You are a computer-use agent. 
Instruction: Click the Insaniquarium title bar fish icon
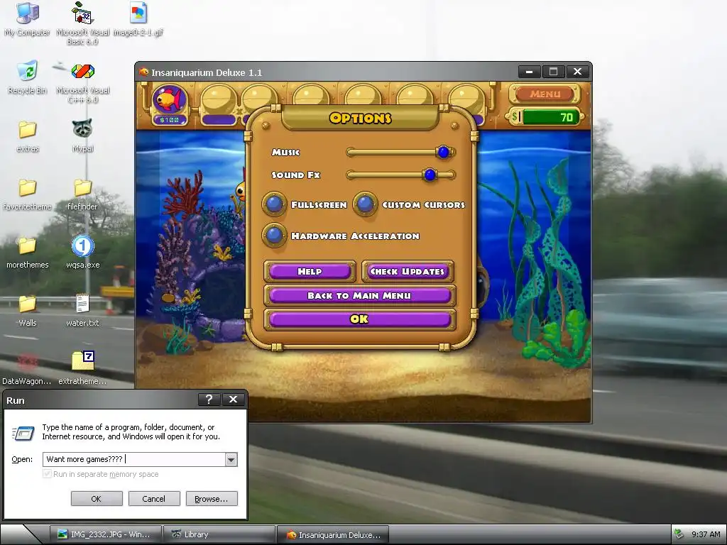[143, 72]
